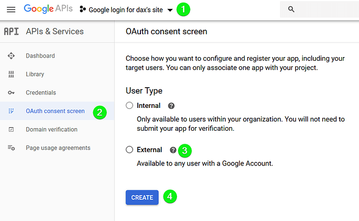Click the 'OAuth consent screen' page heading
The image size is (359, 221).
[166, 32]
